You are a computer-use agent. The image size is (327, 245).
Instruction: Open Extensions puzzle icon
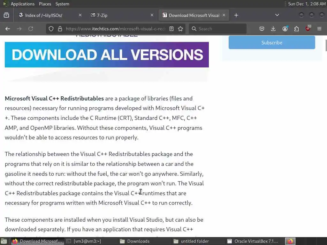point(296,29)
